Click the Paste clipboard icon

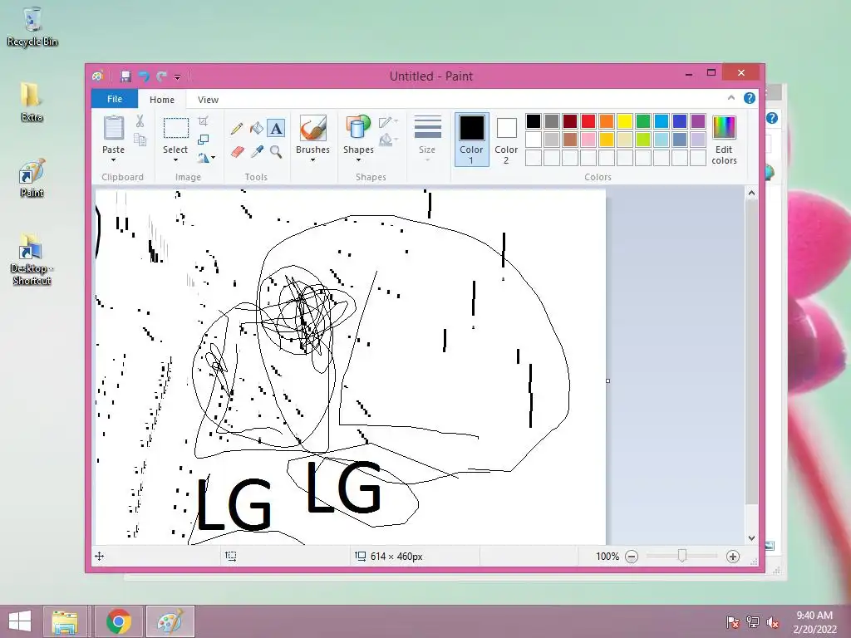pyautogui.click(x=113, y=129)
